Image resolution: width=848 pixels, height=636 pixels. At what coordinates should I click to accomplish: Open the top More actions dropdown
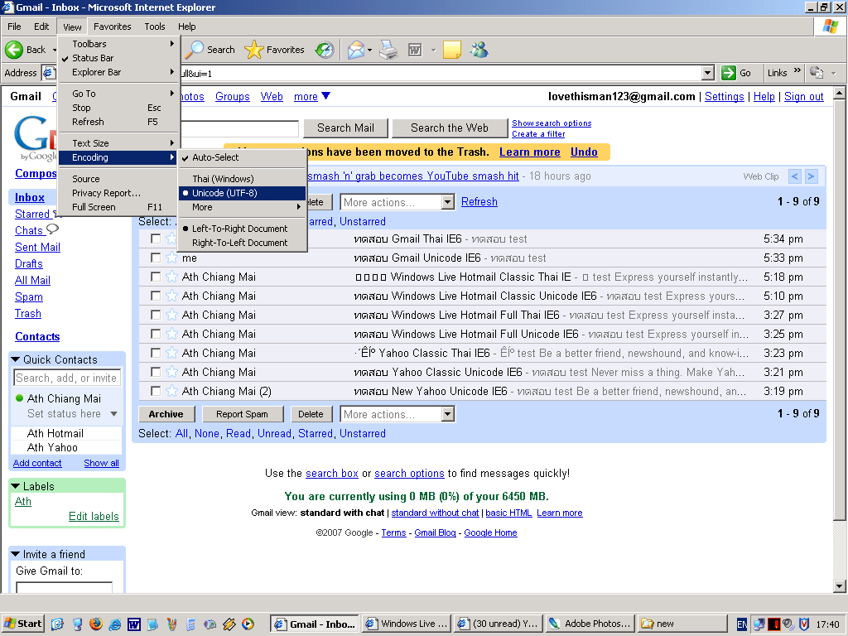click(x=397, y=202)
